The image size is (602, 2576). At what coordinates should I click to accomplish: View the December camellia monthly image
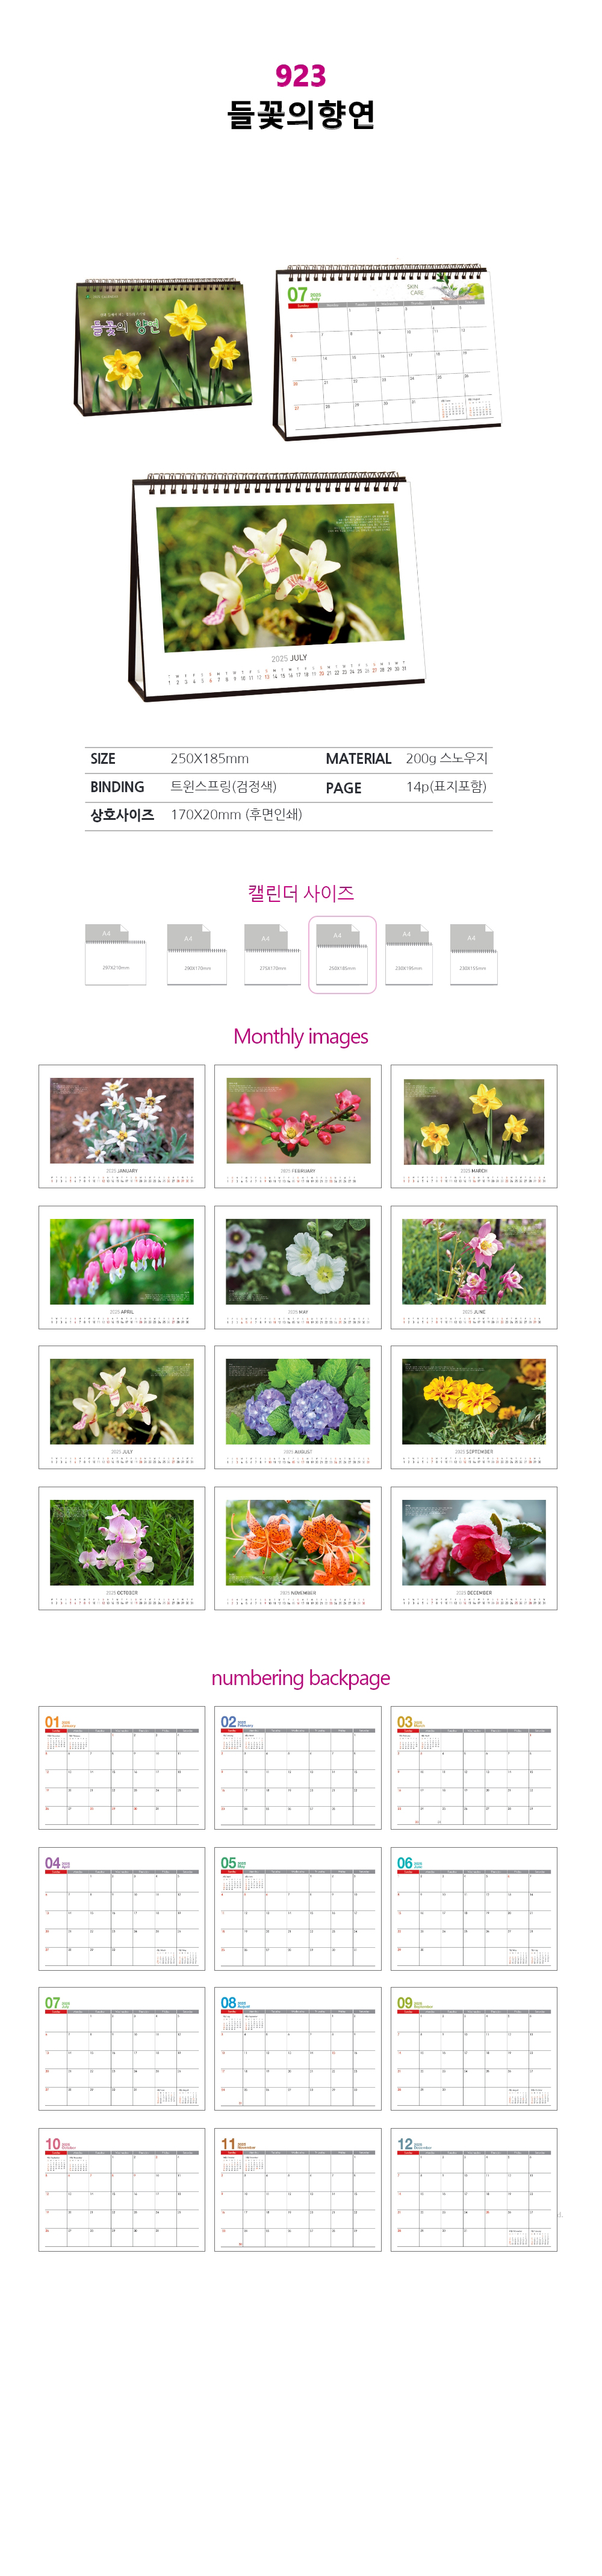pos(474,1548)
